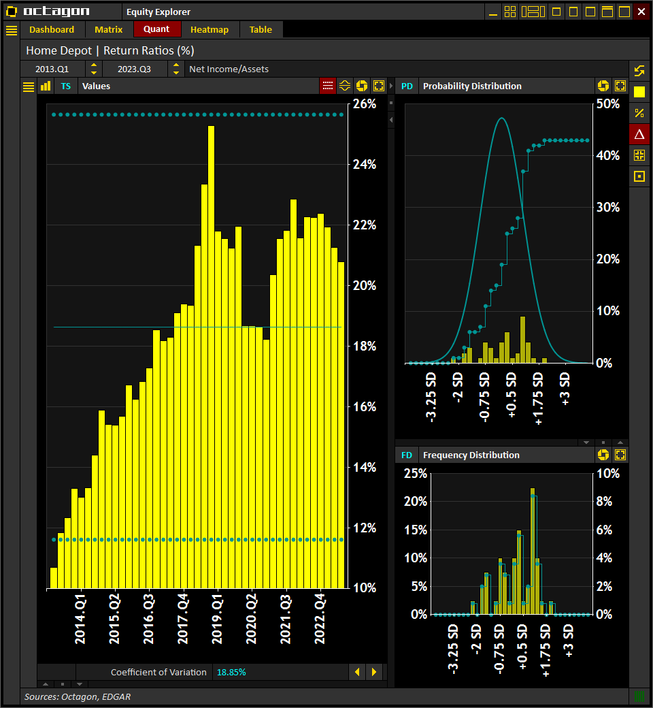The height and width of the screenshot is (708, 653).
Task: Minimize the Equity Explorer window
Action: (493, 12)
